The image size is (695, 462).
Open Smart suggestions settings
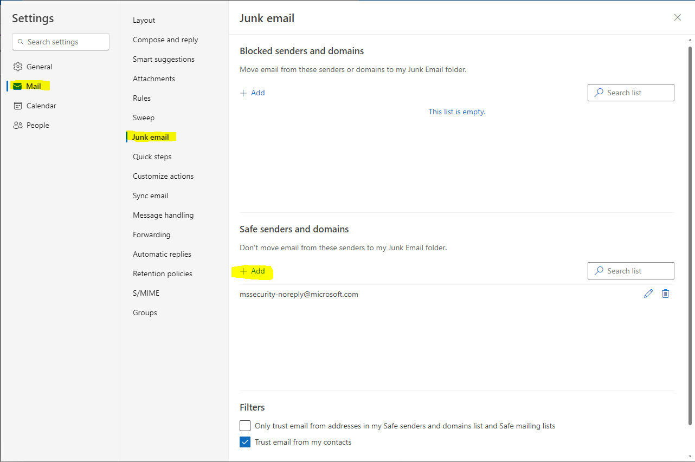click(x=164, y=59)
